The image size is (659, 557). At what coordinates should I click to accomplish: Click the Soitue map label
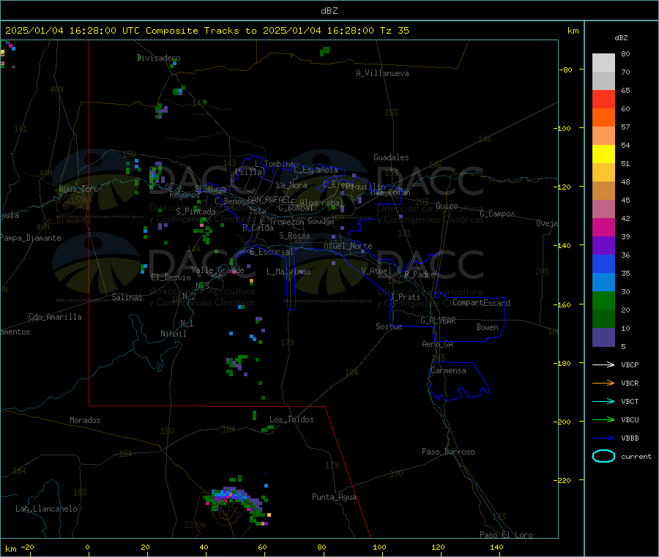389,326
